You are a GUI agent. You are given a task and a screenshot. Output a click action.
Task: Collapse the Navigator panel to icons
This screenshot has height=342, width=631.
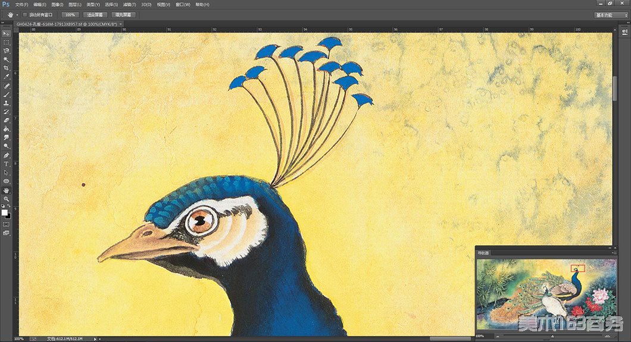point(610,248)
